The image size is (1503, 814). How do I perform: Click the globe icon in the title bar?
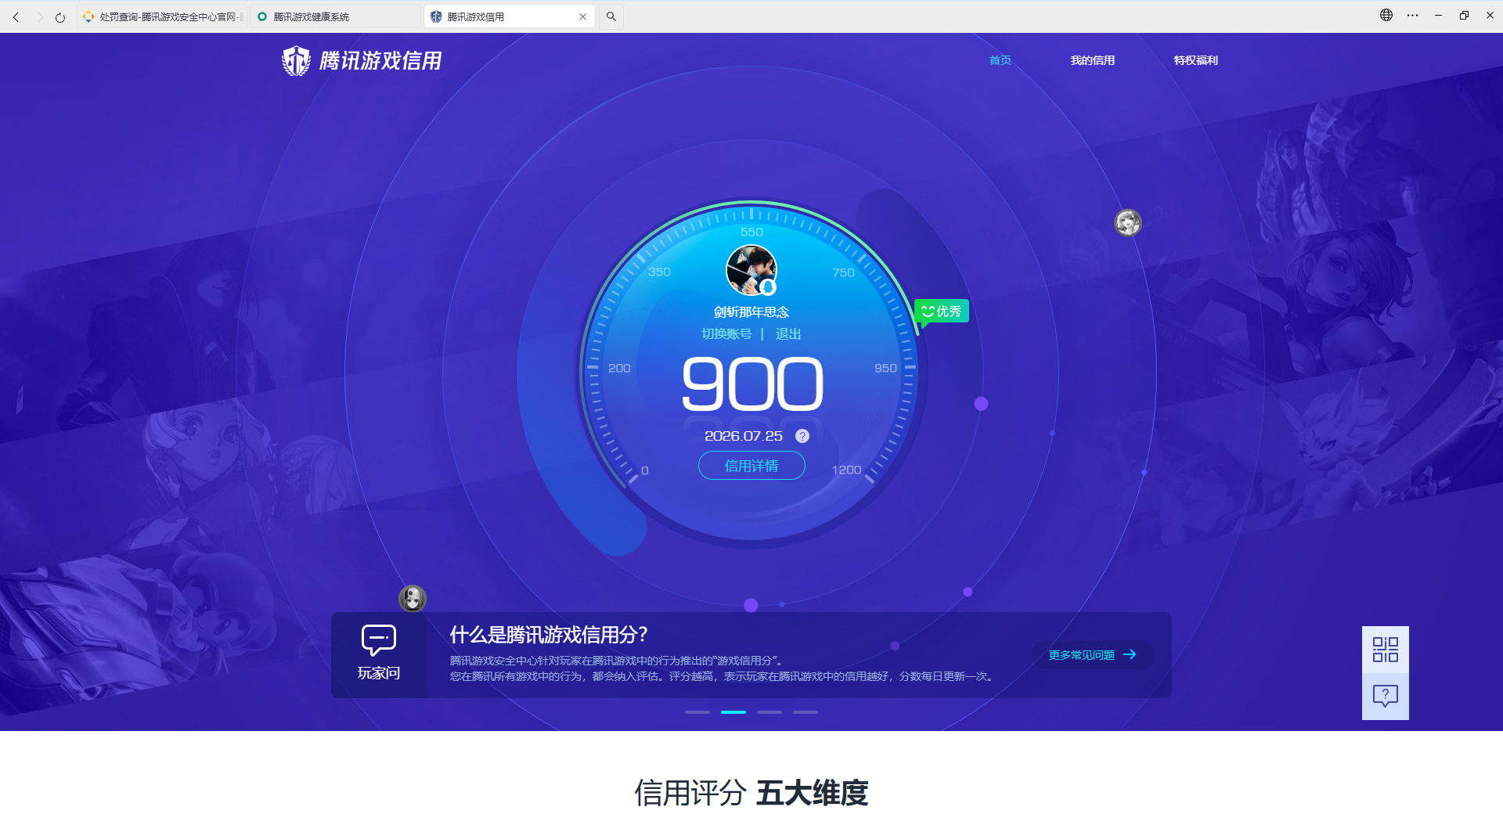[1386, 15]
